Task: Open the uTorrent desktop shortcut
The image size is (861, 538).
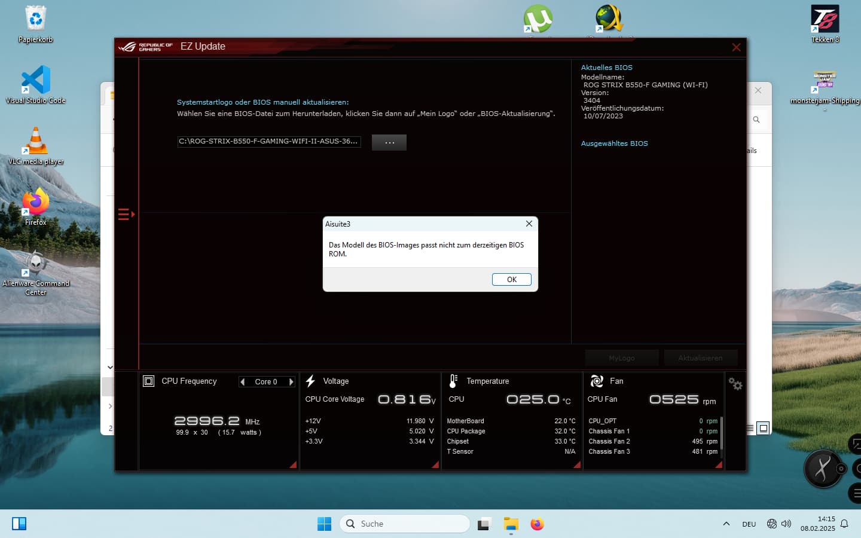Action: [538, 19]
